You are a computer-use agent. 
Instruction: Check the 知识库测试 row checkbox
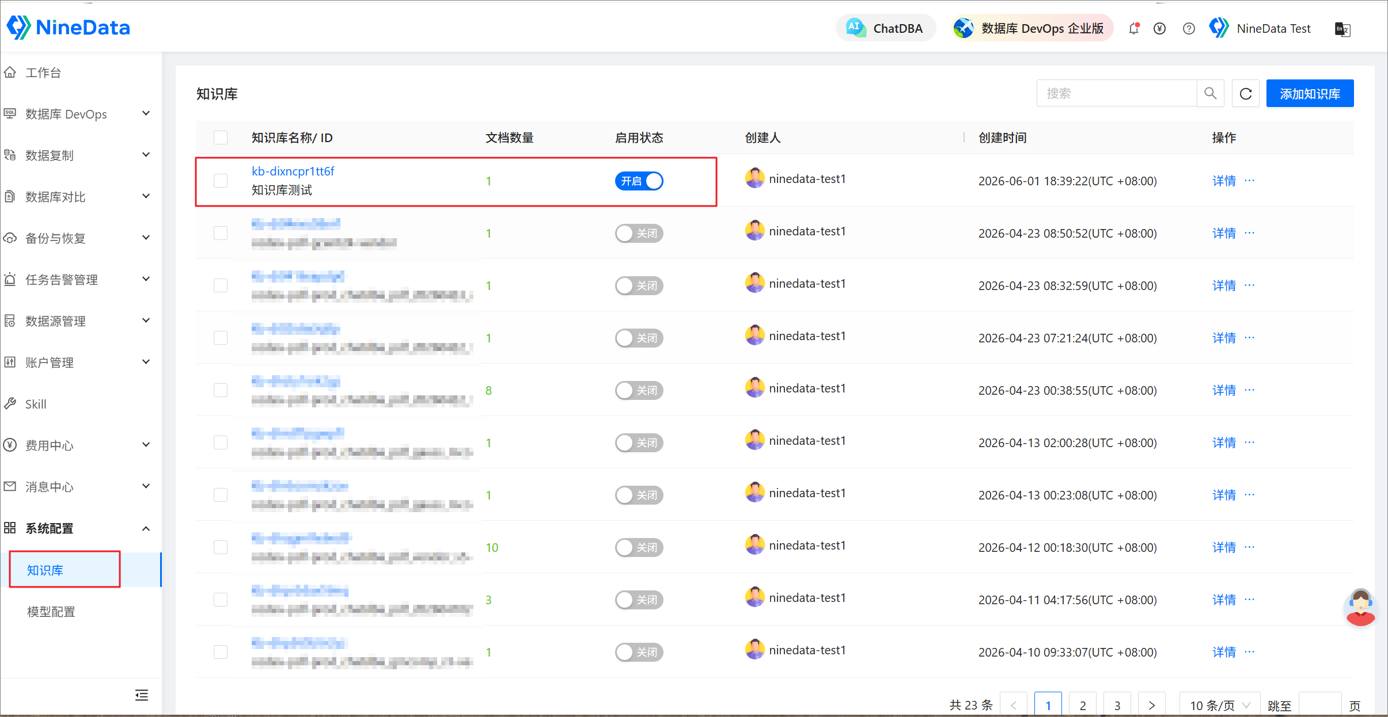click(x=221, y=181)
